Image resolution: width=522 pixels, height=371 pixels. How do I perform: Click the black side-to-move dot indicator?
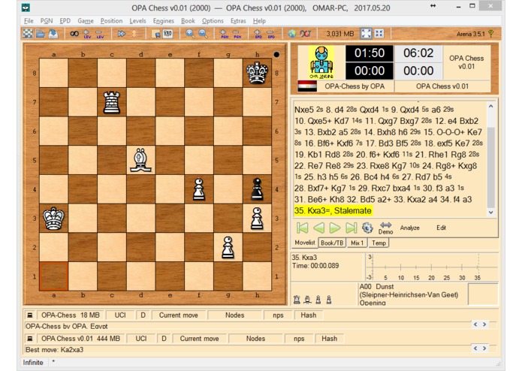click(276, 55)
